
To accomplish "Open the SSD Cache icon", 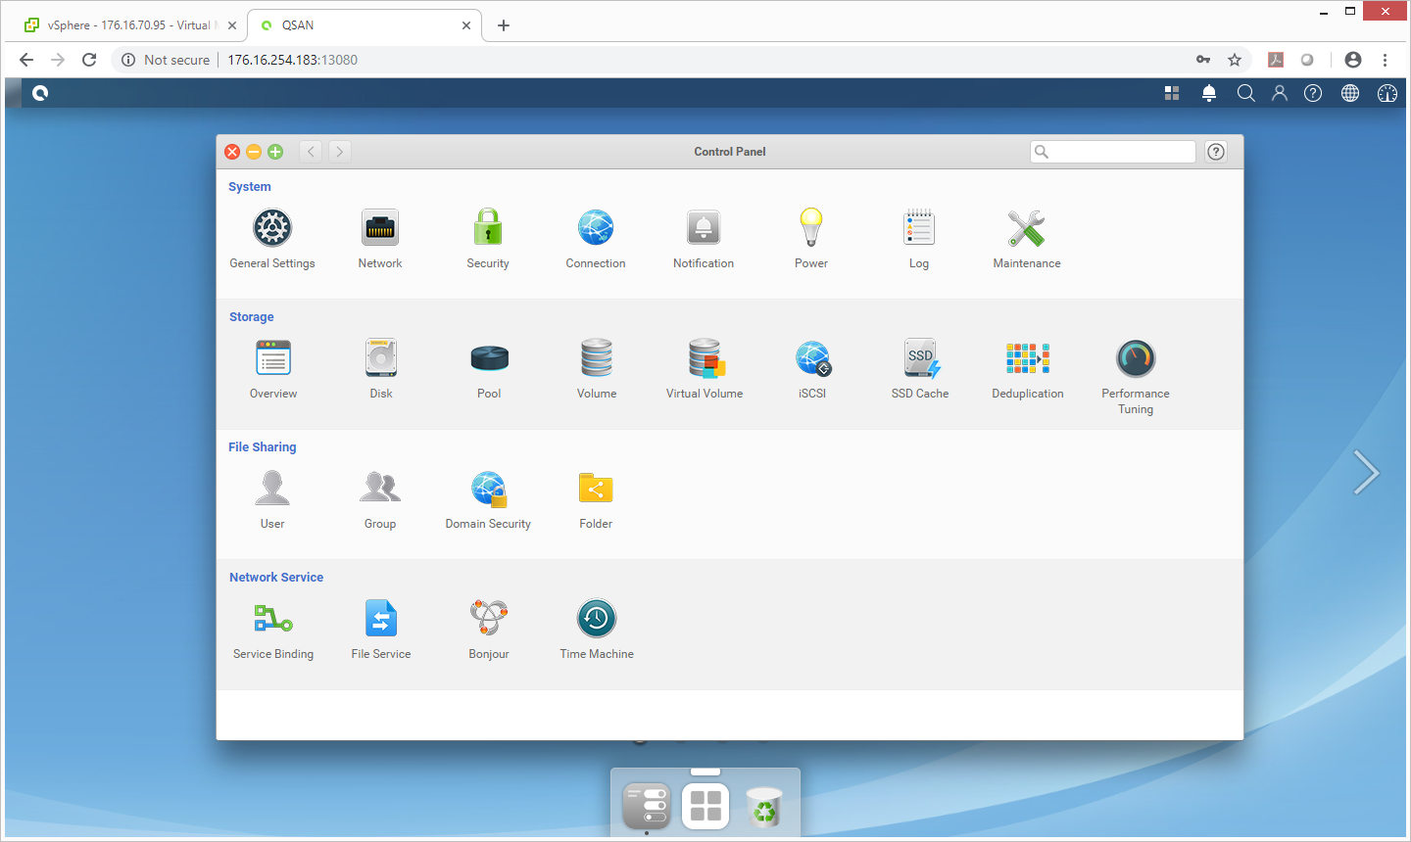I will pos(920,358).
